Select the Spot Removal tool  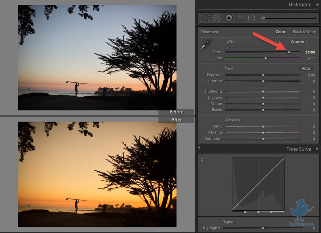click(x=217, y=18)
